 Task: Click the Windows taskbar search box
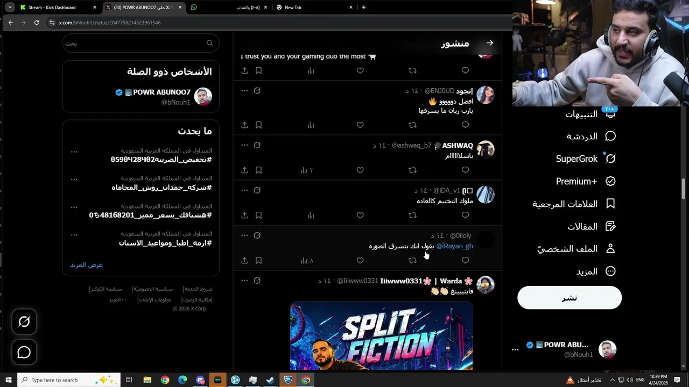coord(69,380)
